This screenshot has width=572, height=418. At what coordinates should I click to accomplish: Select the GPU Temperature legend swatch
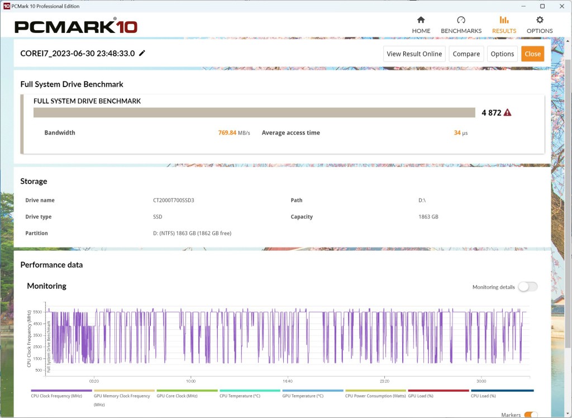(313, 391)
